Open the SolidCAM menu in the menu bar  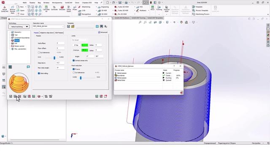pos(68,3)
